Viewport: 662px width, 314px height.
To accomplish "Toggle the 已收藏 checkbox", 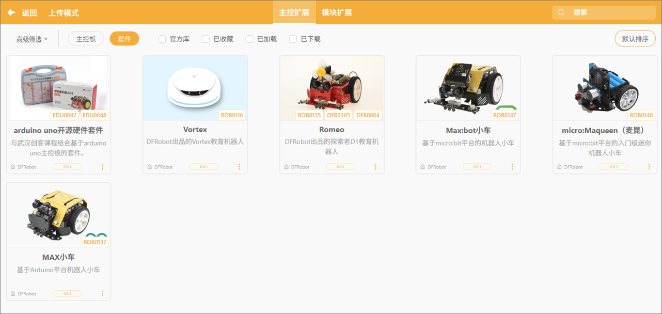I will point(206,39).
